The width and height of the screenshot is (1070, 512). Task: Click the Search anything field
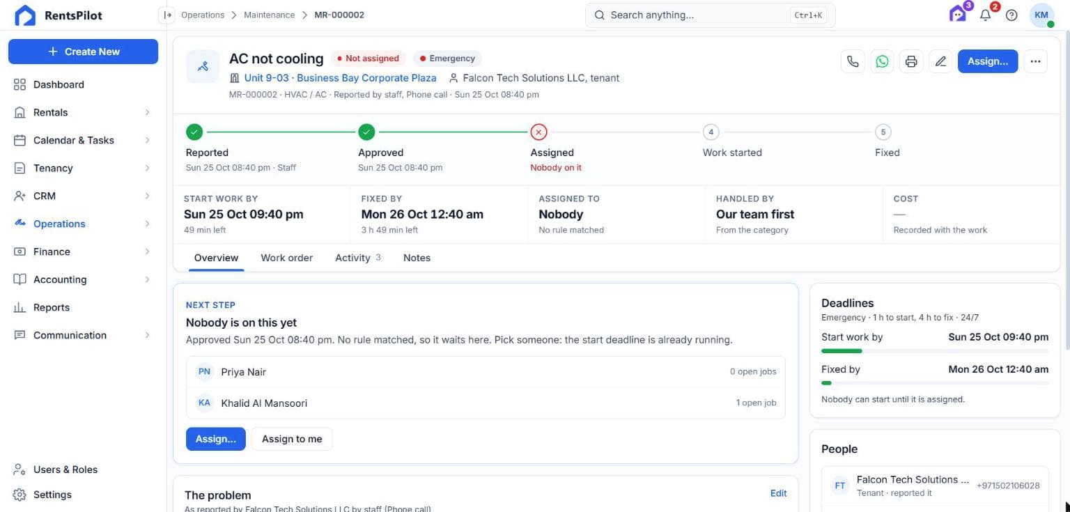point(710,15)
